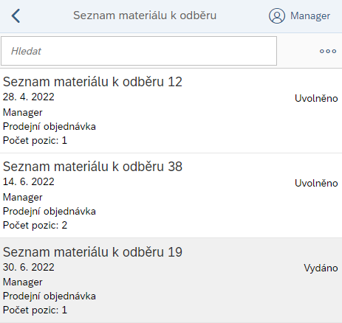Open Seznam materiálu k odběru 12
342x323 pixels.
click(x=171, y=111)
